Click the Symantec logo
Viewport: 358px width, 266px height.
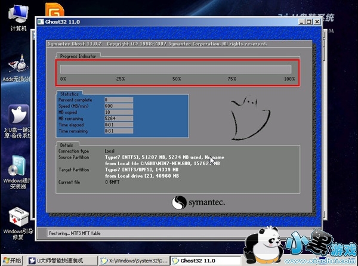tap(198, 202)
